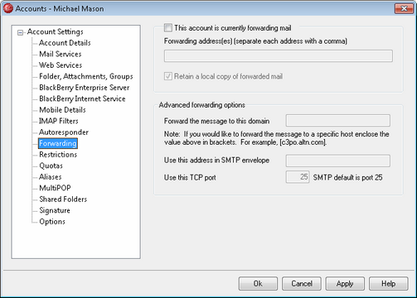This screenshot has height=298, width=417.
Task: Click the Forwarding address(es) text field
Action: (x=279, y=56)
